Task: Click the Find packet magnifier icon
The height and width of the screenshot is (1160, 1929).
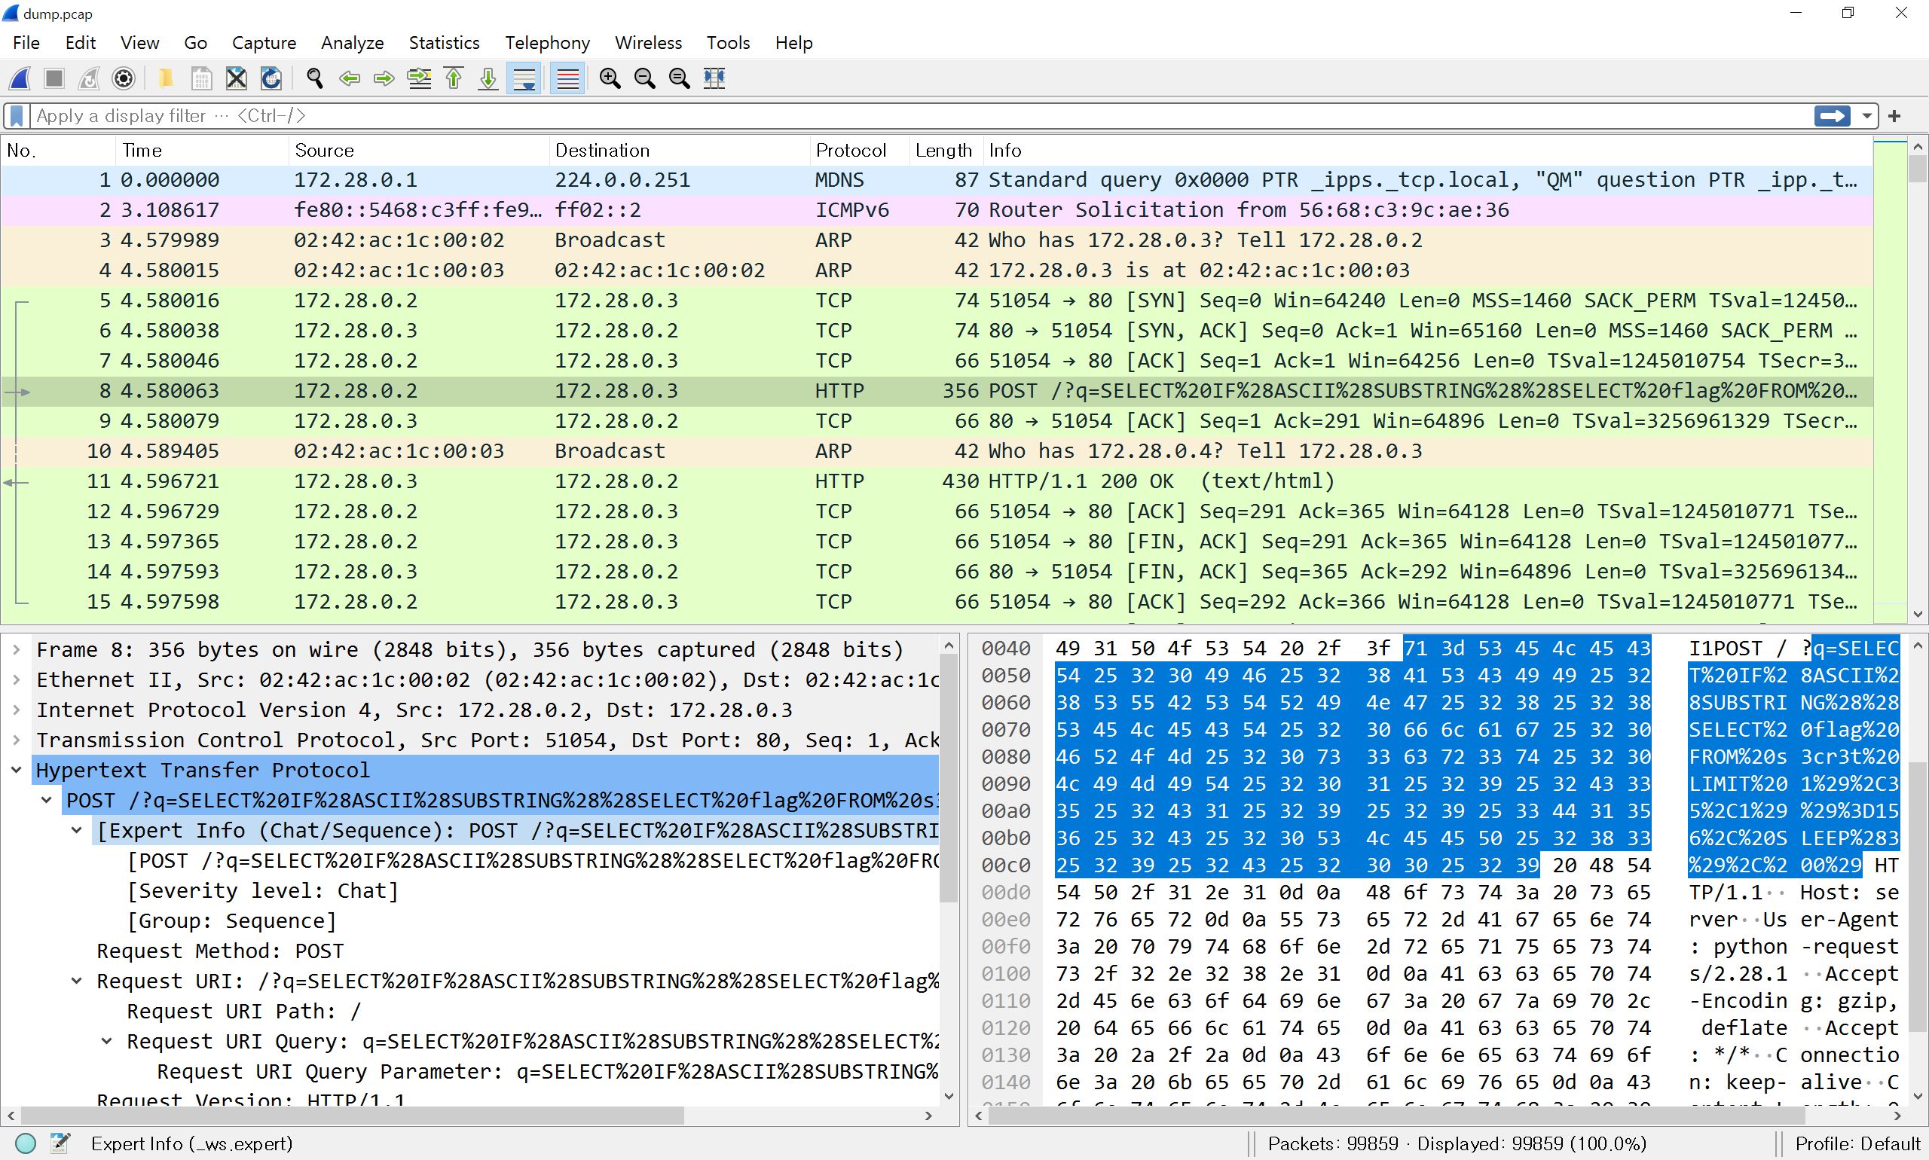Action: click(314, 78)
